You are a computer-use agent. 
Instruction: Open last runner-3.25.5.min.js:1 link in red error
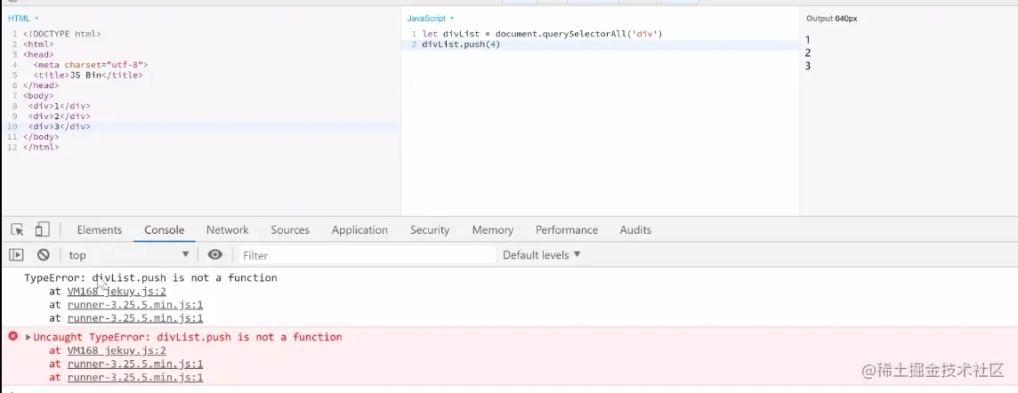(x=134, y=377)
